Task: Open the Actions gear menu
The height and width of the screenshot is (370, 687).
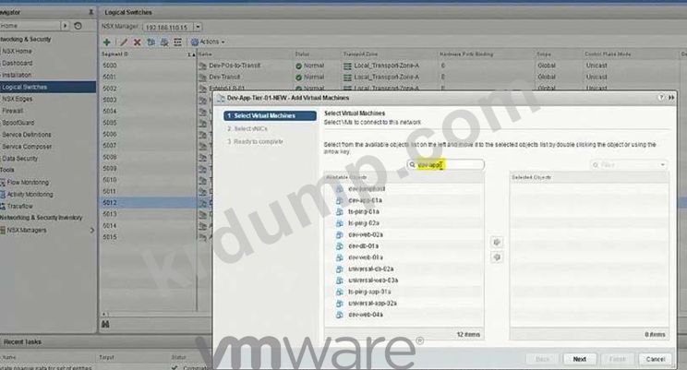Action: pos(208,42)
